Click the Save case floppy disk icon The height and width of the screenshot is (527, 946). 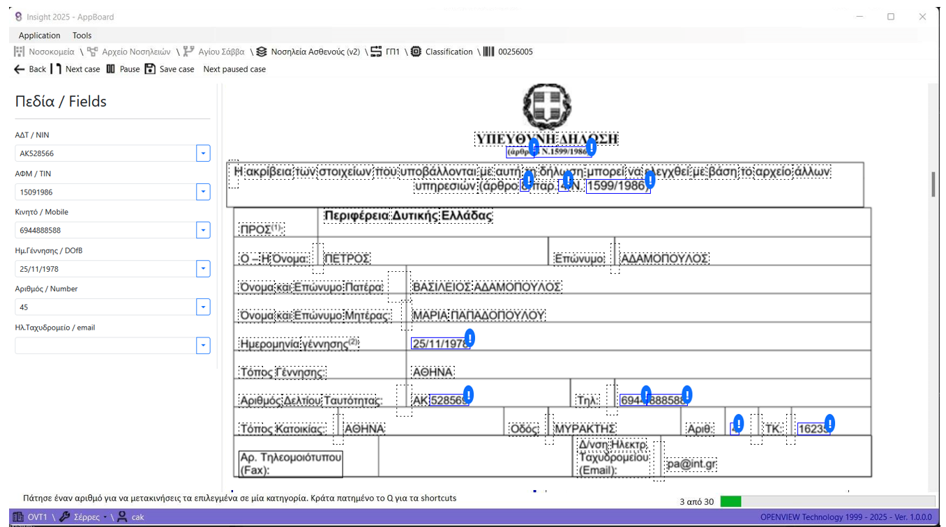[x=150, y=69]
